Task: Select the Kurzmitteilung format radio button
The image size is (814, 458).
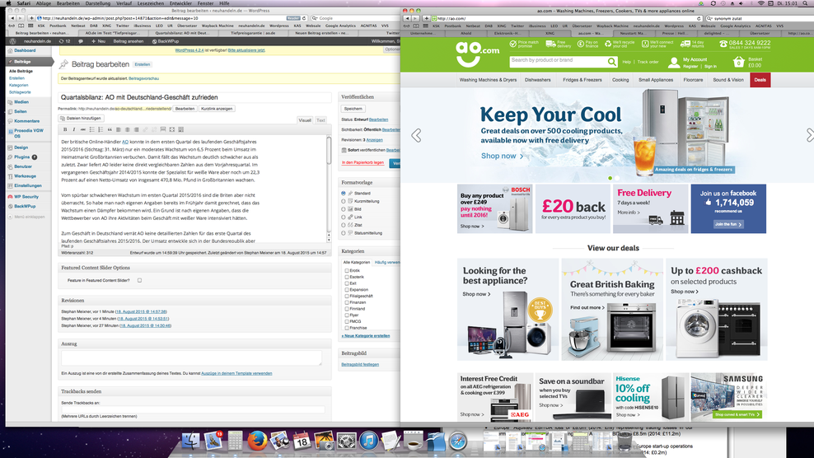Action: point(343,201)
